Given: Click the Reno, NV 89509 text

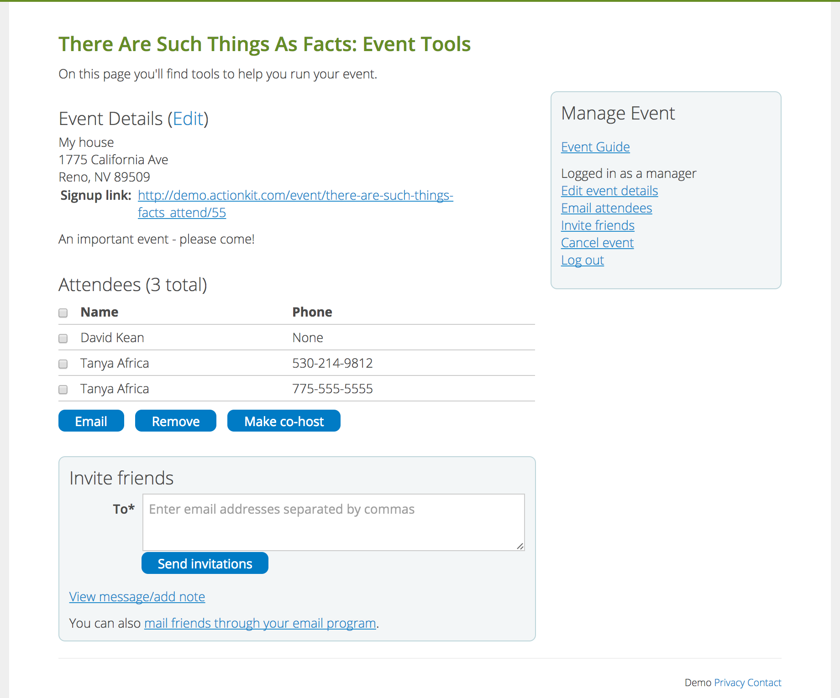Looking at the screenshot, I should pos(104,177).
